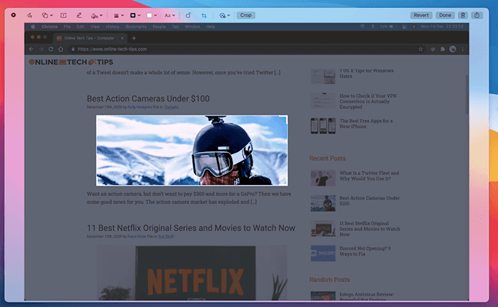
Task: Expand the Aa Text Style menu
Action: (x=169, y=15)
